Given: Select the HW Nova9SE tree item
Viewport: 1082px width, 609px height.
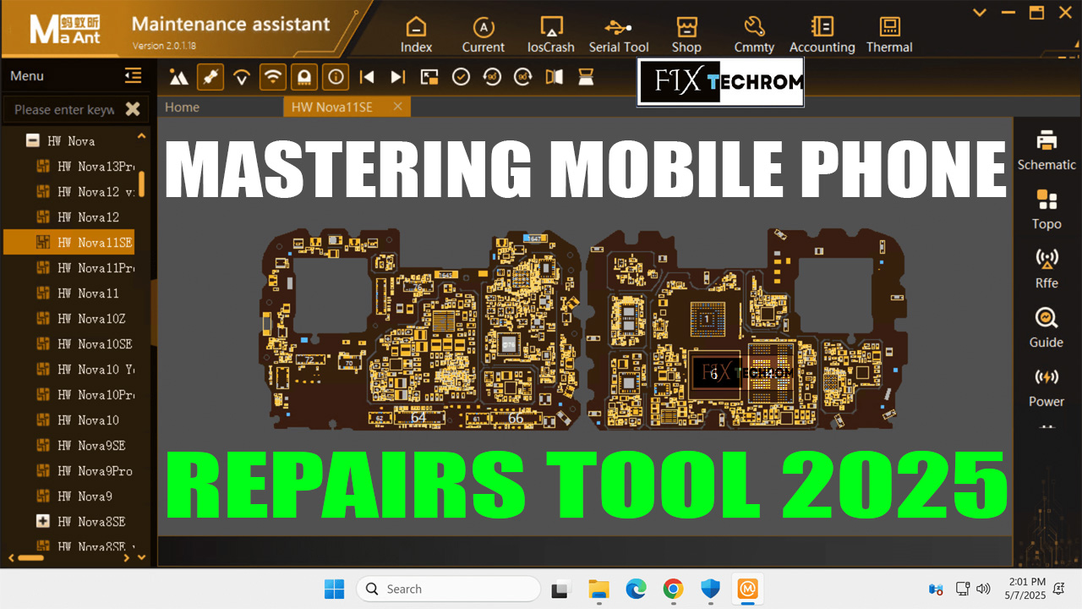Looking at the screenshot, I should (81, 445).
